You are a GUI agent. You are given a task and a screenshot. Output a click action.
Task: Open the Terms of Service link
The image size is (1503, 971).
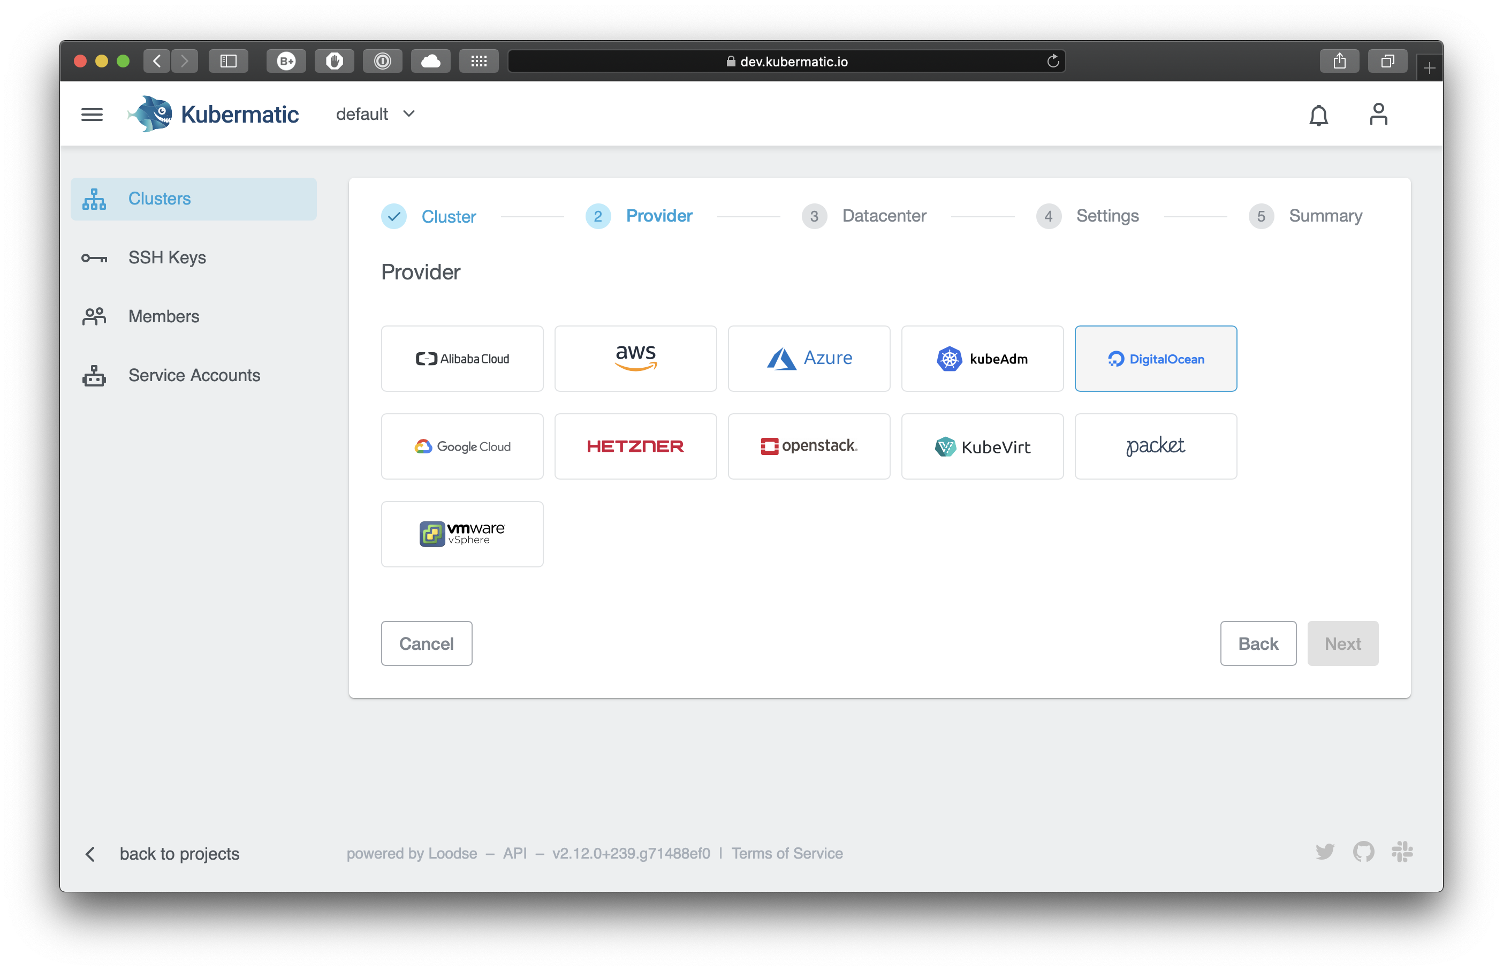[787, 853]
